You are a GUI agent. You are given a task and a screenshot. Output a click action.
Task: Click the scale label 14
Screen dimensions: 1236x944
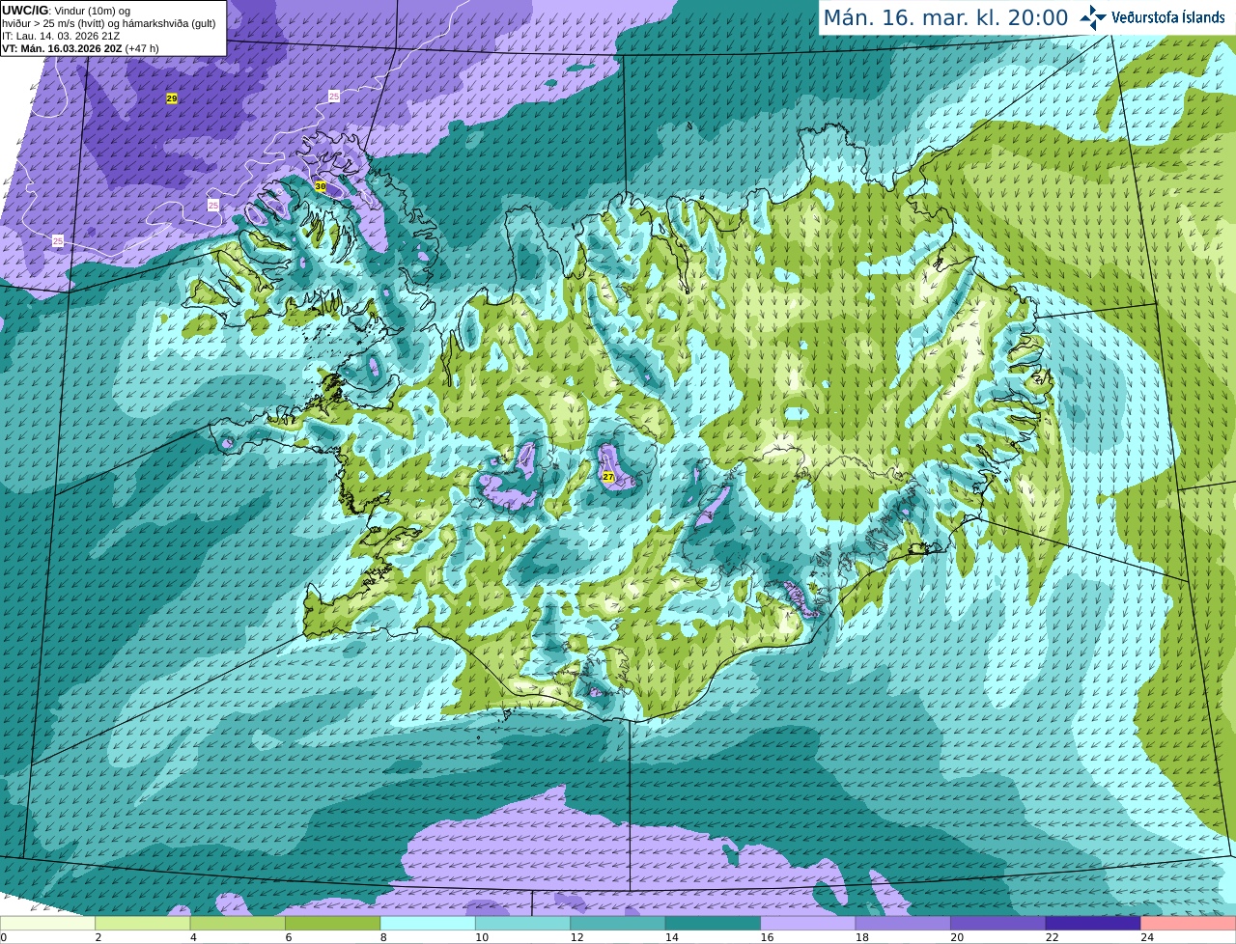[671, 937]
